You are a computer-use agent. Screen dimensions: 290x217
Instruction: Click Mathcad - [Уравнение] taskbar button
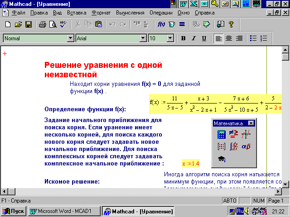138,211
